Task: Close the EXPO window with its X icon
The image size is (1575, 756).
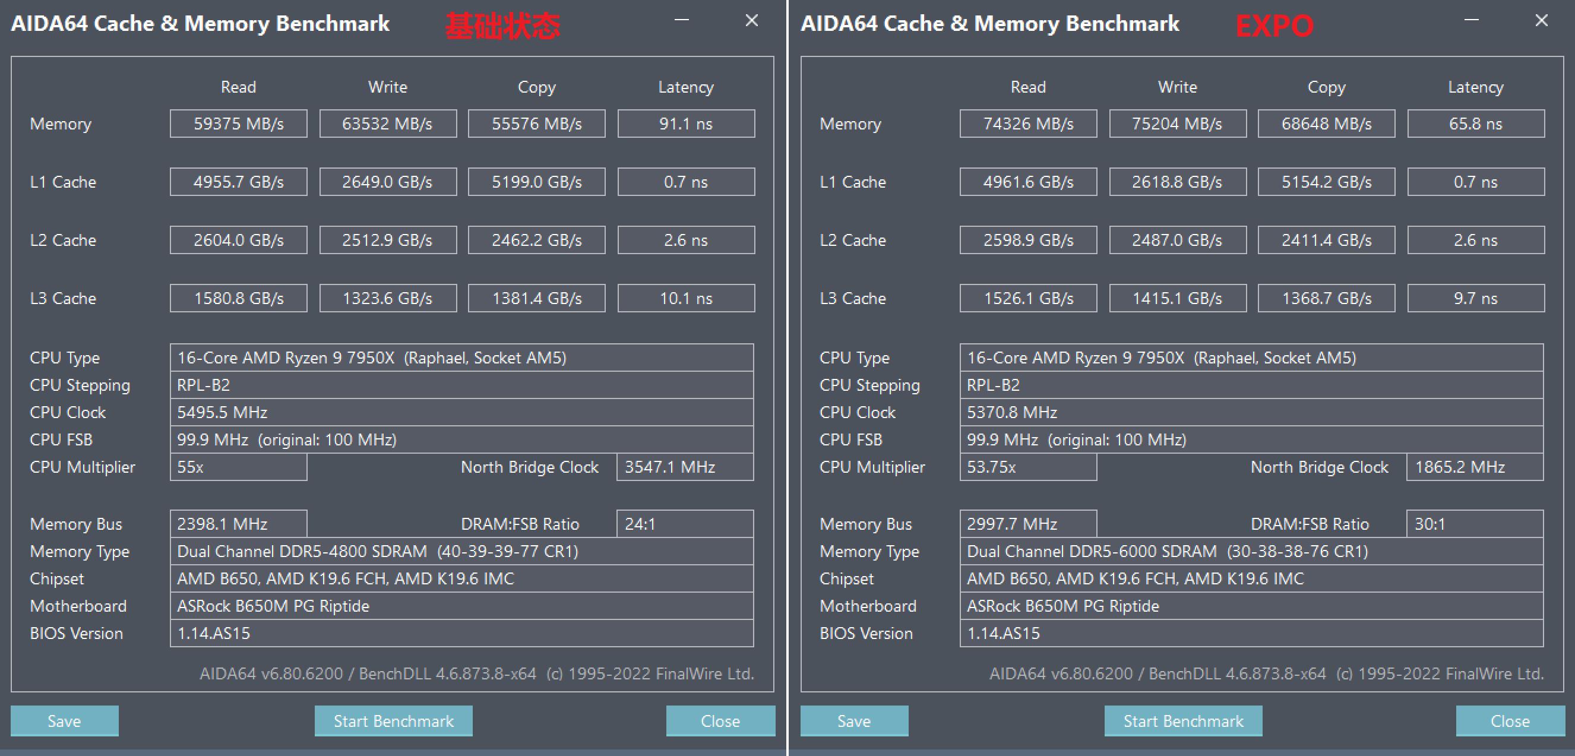Action: tap(1541, 21)
